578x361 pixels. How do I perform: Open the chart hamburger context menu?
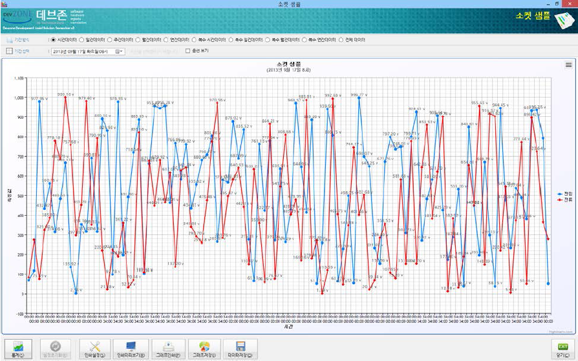click(568, 65)
